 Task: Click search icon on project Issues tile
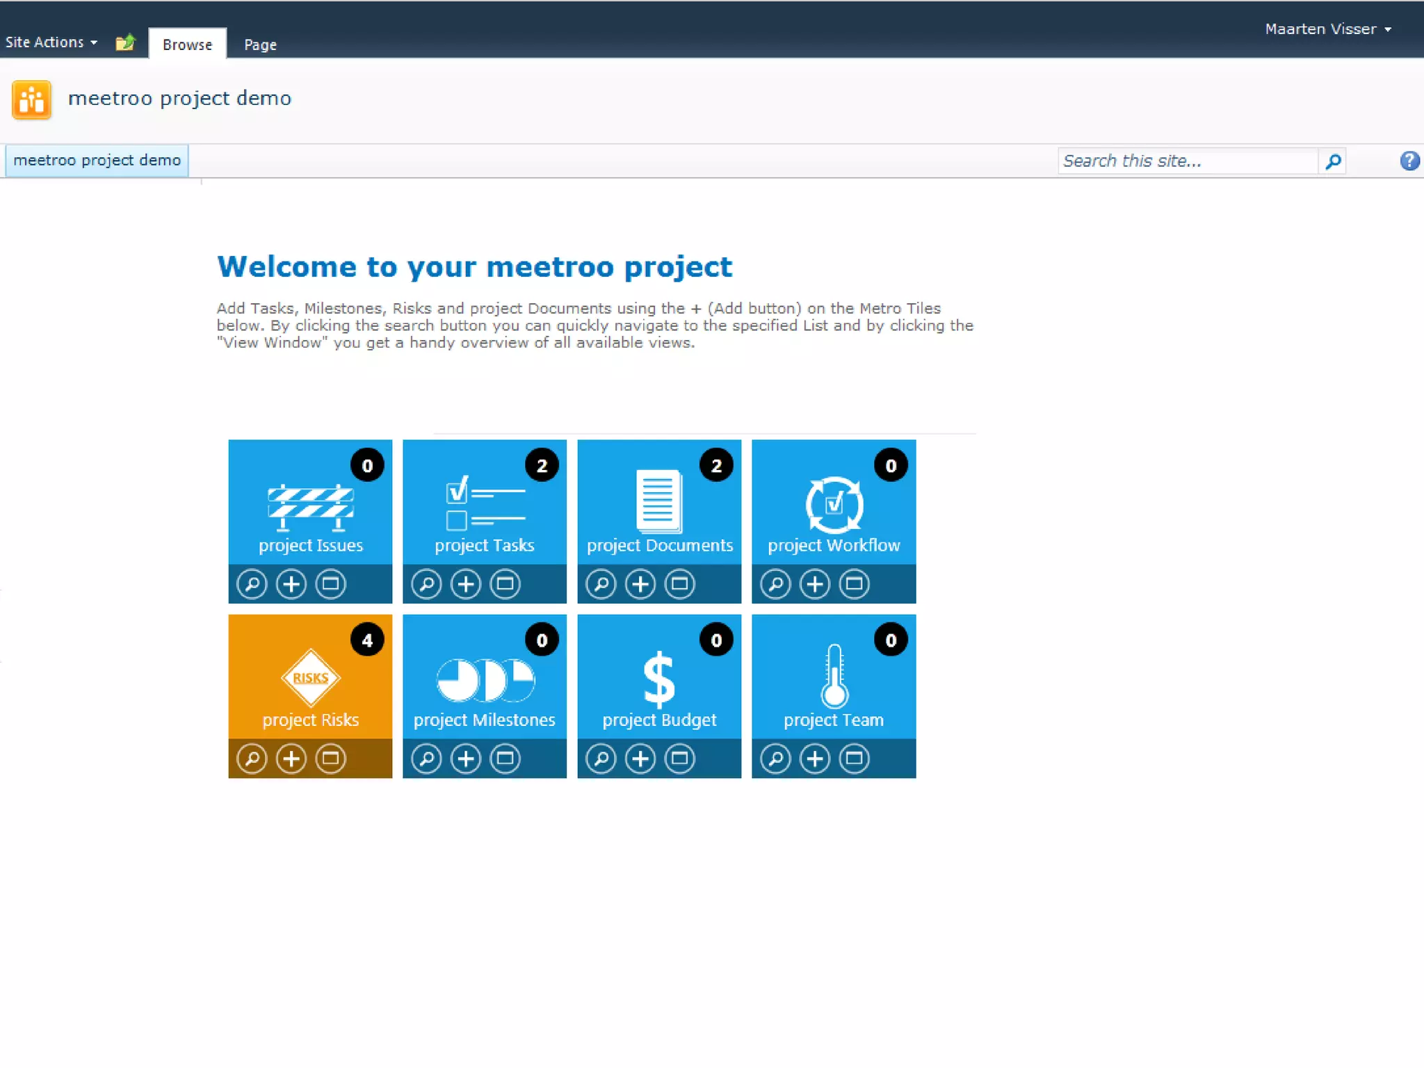pos(252,584)
